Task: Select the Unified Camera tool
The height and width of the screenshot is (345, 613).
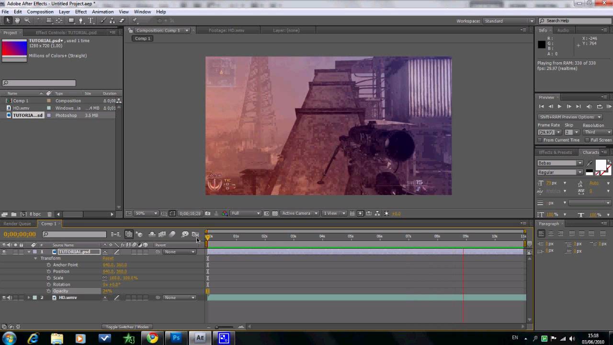Action: [x=49, y=21]
